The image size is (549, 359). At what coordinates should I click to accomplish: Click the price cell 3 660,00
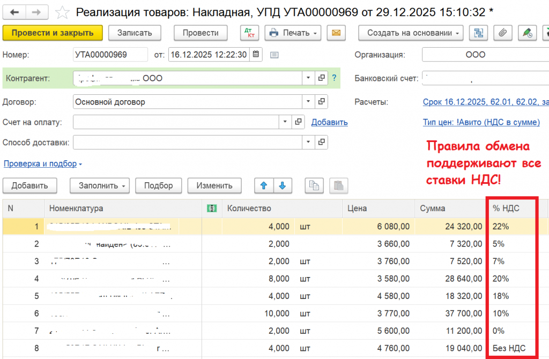[379, 244]
